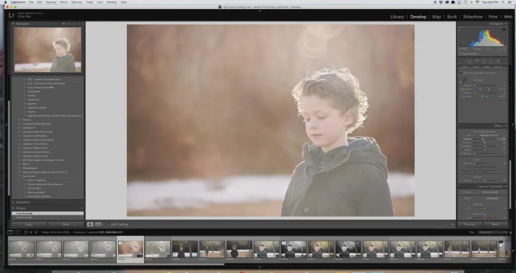516x273 pixels.
Task: Select the Radial Filter tool icon
Action: 491,61
